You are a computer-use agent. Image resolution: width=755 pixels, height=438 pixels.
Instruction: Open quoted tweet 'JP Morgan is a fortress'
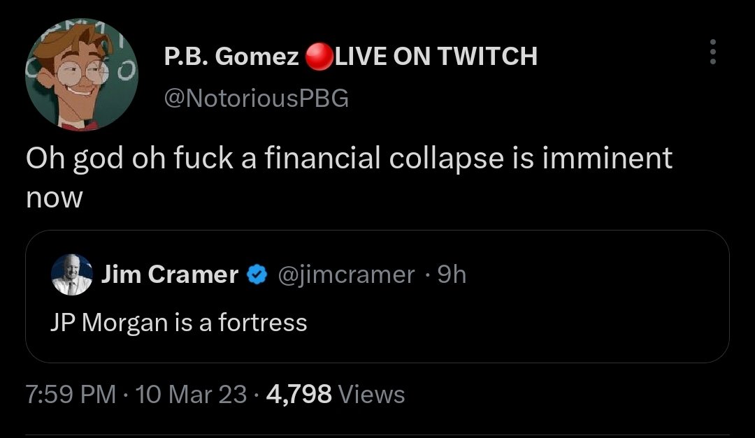(179, 322)
